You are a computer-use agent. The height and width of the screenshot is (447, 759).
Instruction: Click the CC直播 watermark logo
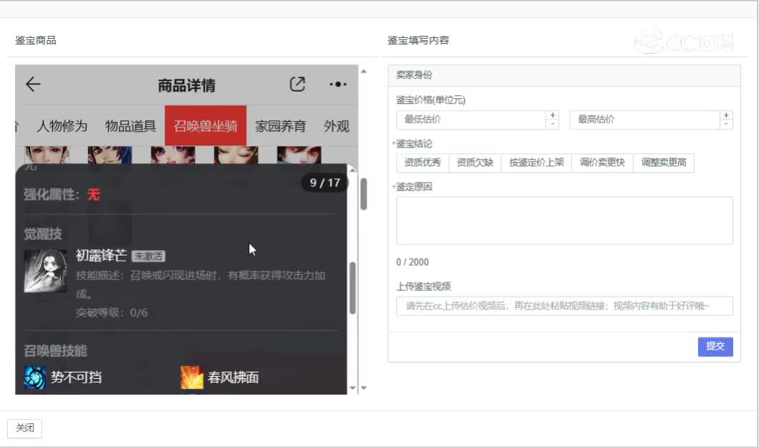pos(688,41)
